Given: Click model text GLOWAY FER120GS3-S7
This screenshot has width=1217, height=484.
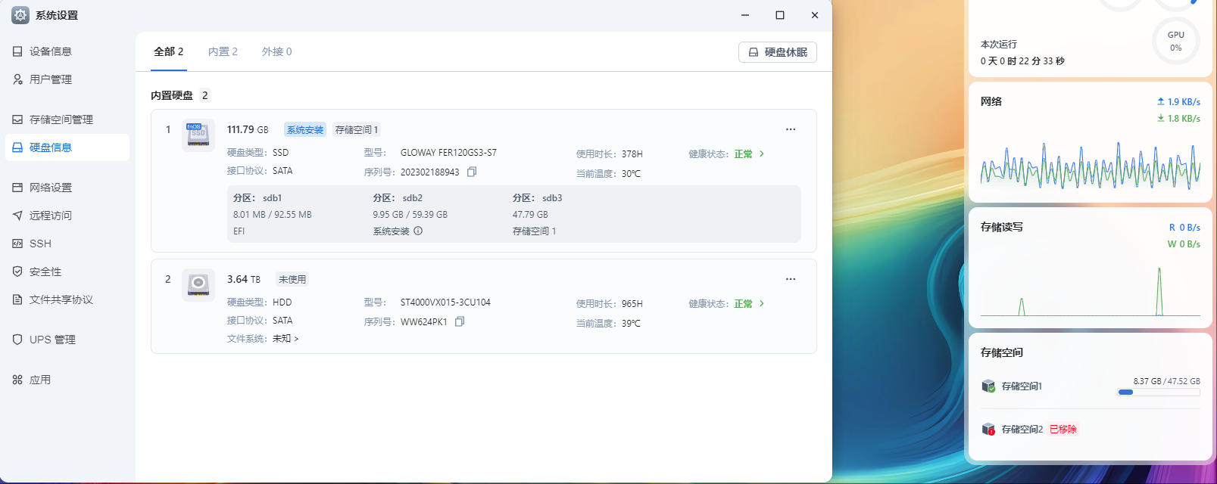Looking at the screenshot, I should click(448, 153).
